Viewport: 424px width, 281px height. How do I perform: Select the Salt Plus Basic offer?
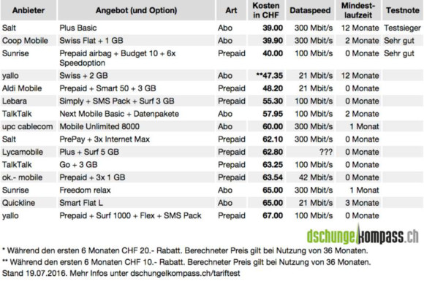click(78, 28)
